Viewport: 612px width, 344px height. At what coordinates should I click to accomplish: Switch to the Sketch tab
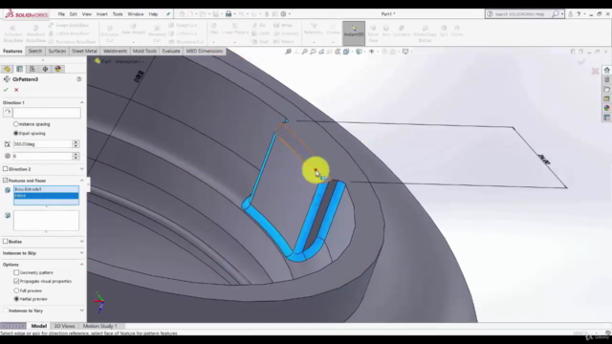click(35, 51)
